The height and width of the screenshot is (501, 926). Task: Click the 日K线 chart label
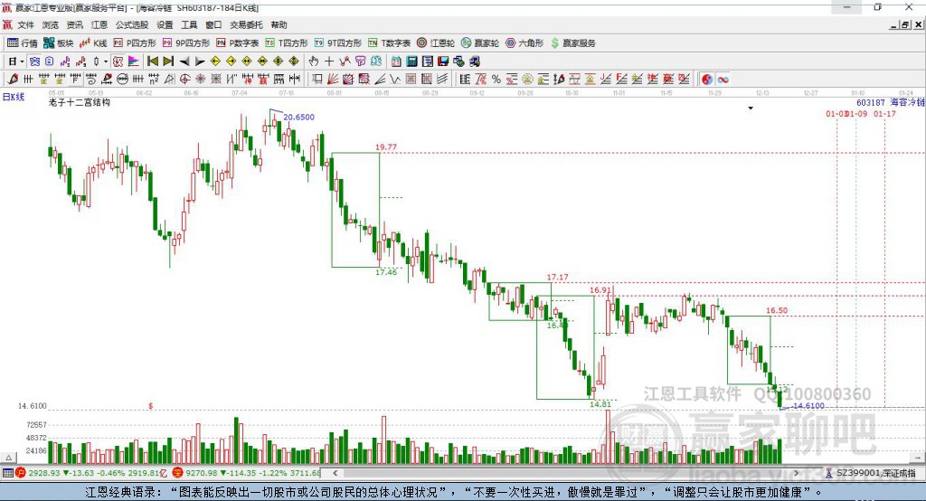14,97
